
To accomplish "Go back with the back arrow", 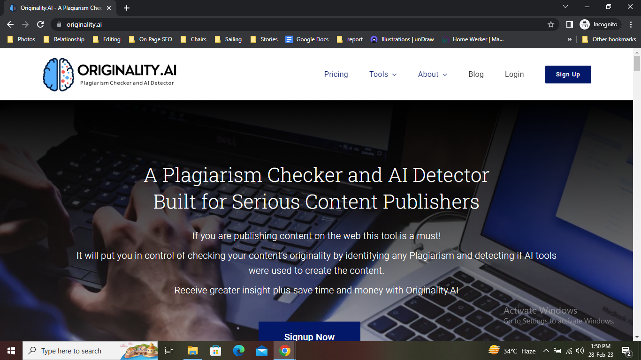I will pyautogui.click(x=10, y=24).
